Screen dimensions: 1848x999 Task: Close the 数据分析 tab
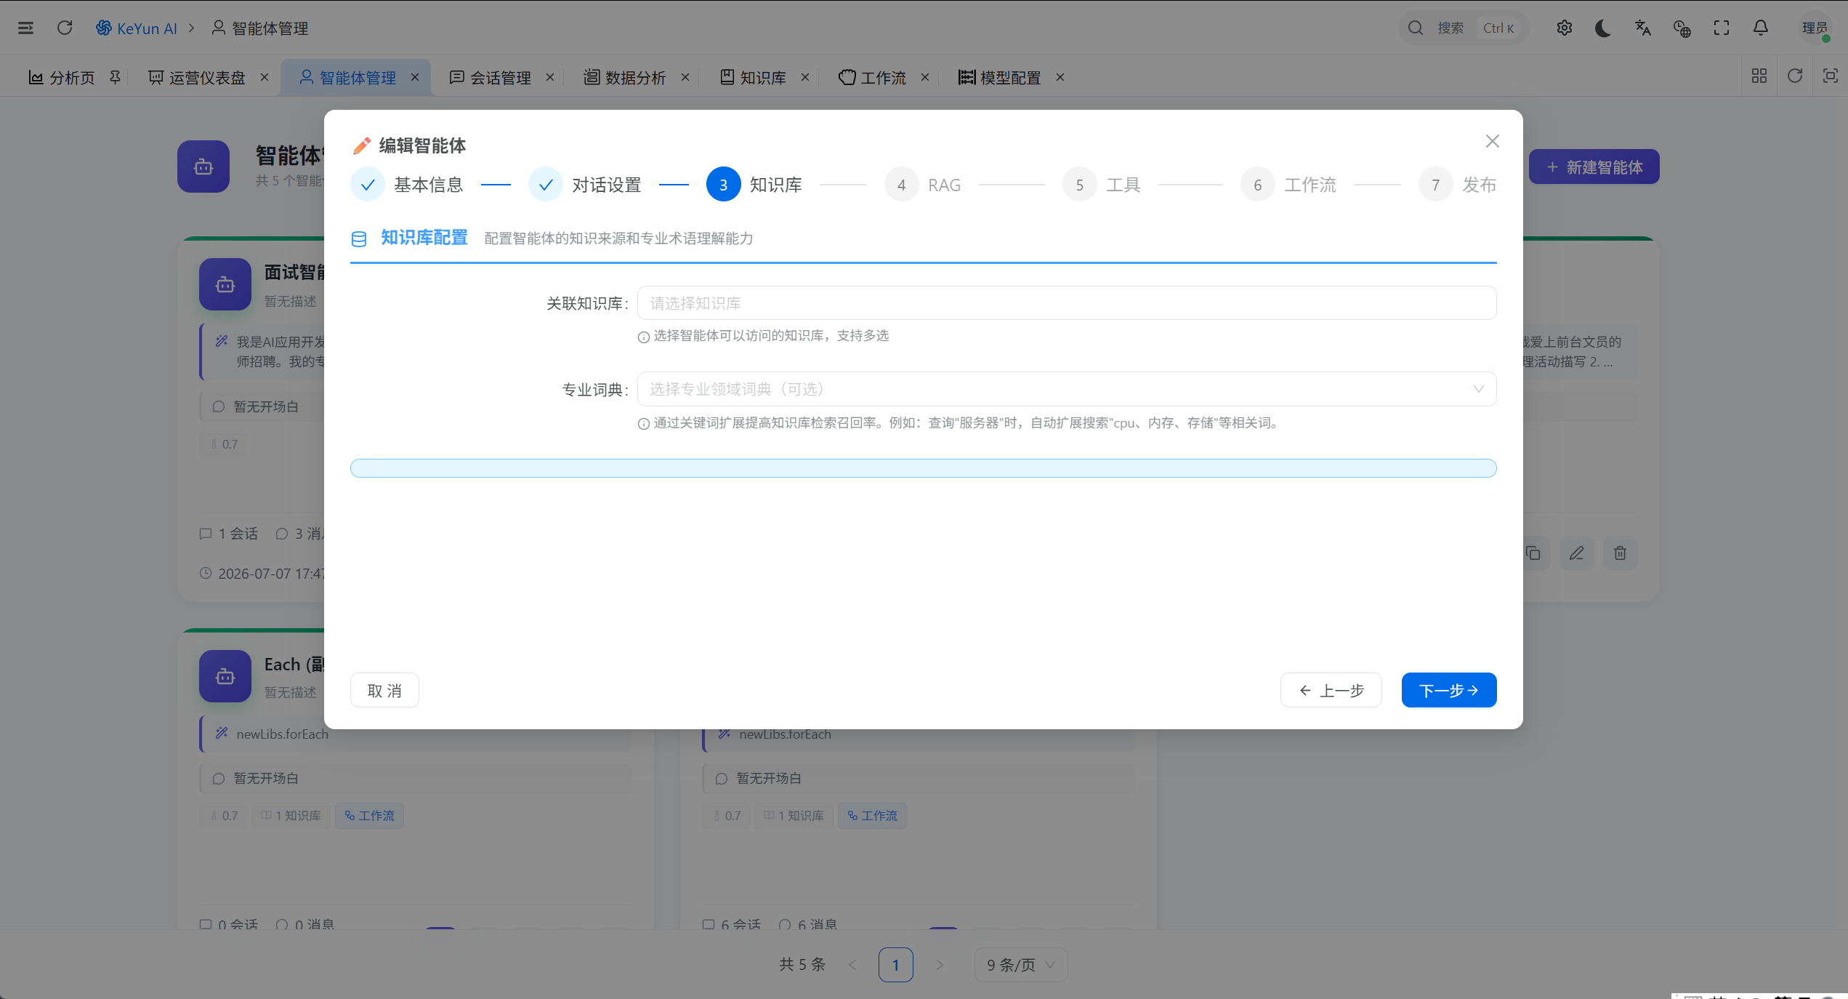point(685,77)
